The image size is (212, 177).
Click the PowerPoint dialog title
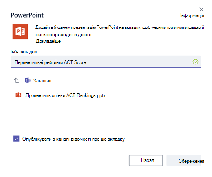pos(27,15)
